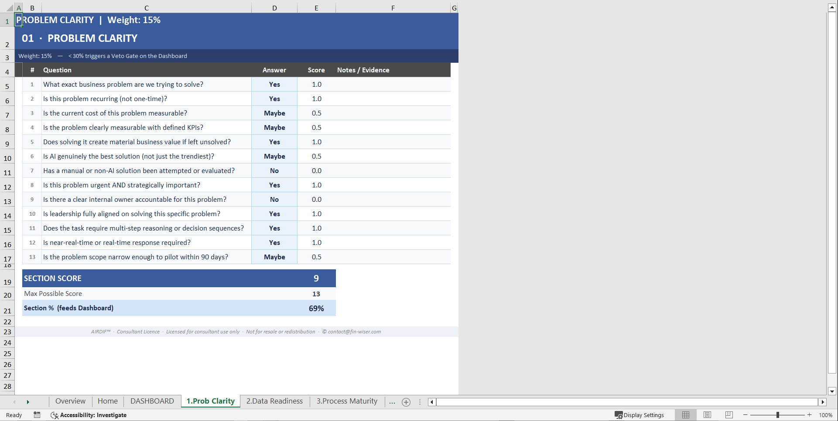The width and height of the screenshot is (838, 421).
Task: Add a new sheet with plus icon
Action: (406, 402)
